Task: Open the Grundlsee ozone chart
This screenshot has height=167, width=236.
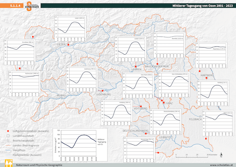Action: (x=20, y=52)
